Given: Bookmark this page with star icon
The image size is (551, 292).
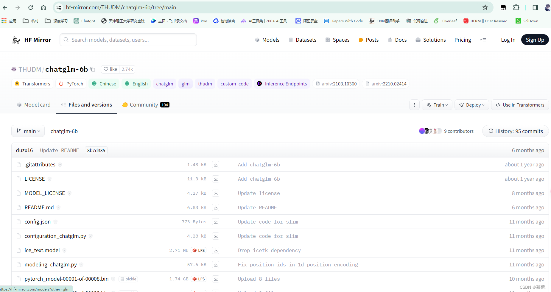Looking at the screenshot, I should 485,7.
